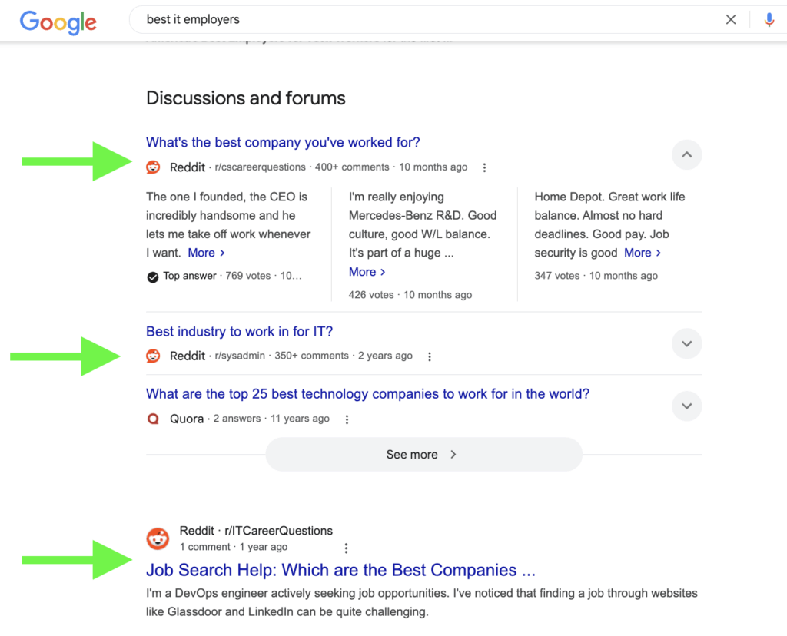
Task: Open three-dot menu for Quora result
Action: point(347,419)
